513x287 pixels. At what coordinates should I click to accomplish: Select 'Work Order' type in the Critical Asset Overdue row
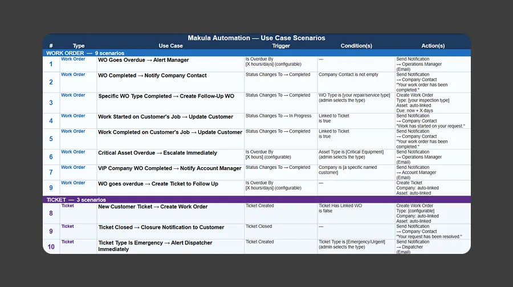click(73, 152)
